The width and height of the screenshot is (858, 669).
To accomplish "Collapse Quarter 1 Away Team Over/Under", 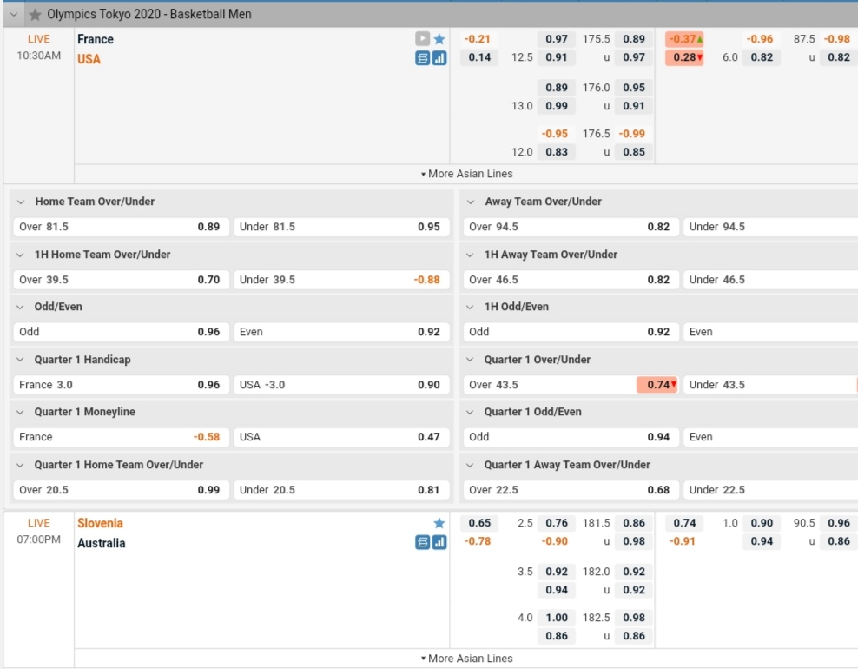I will click(470, 465).
